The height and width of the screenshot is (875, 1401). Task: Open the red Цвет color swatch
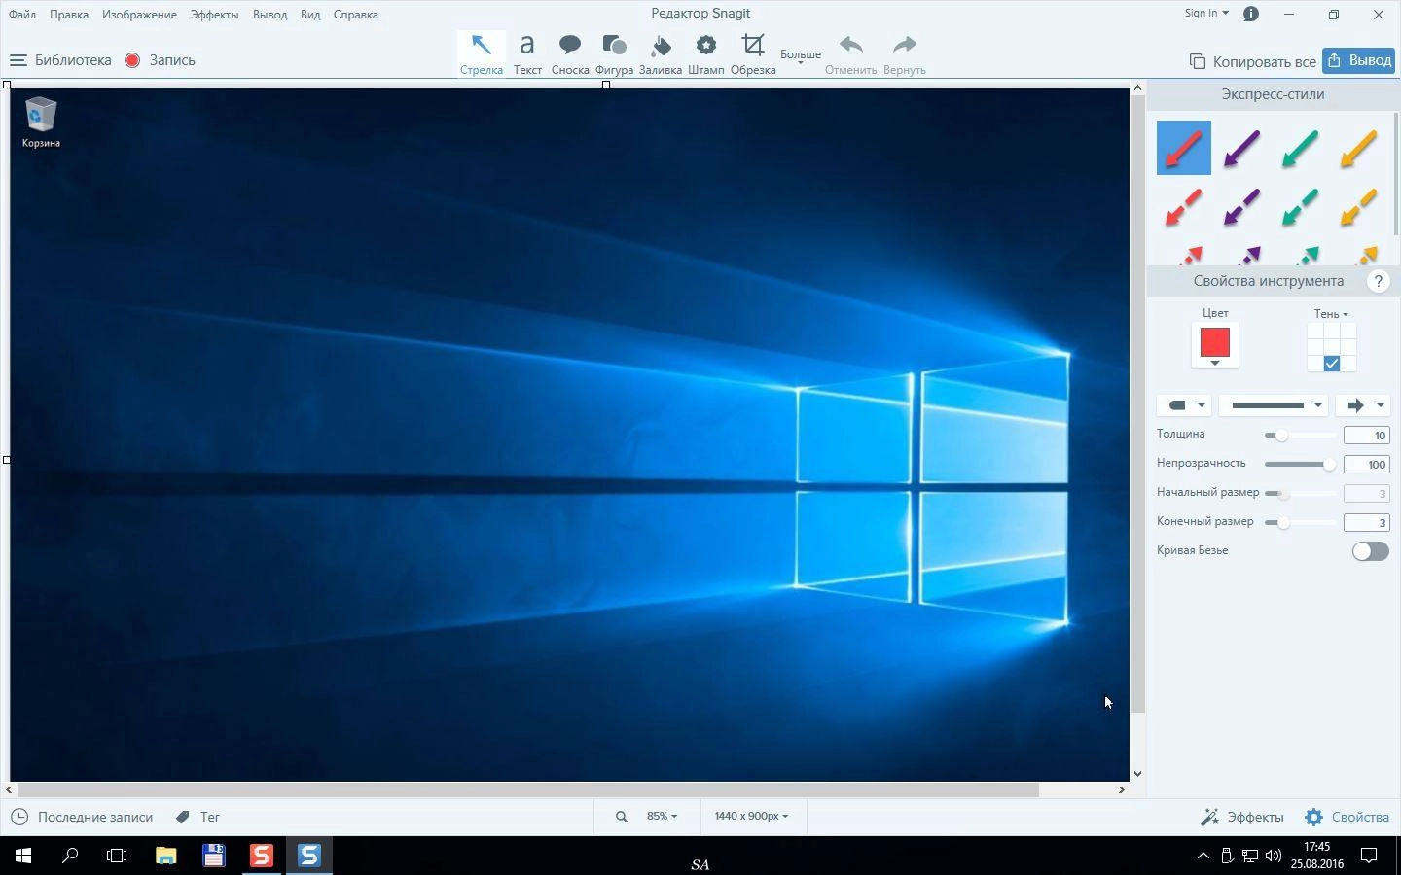(1215, 345)
